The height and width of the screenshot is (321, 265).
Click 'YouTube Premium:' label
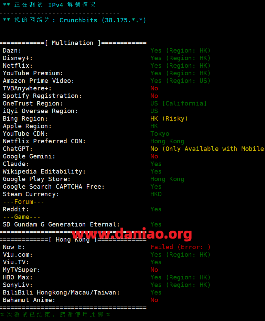[x=33, y=73]
